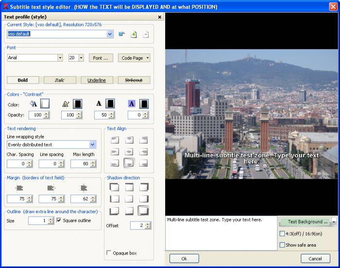The width and height of the screenshot is (340, 268).
Task: Add a new style with plus icon
Action: point(134,34)
